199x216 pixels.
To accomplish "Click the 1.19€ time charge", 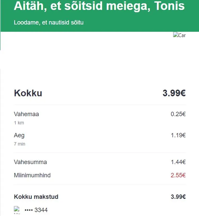I will pyautogui.click(x=178, y=135).
